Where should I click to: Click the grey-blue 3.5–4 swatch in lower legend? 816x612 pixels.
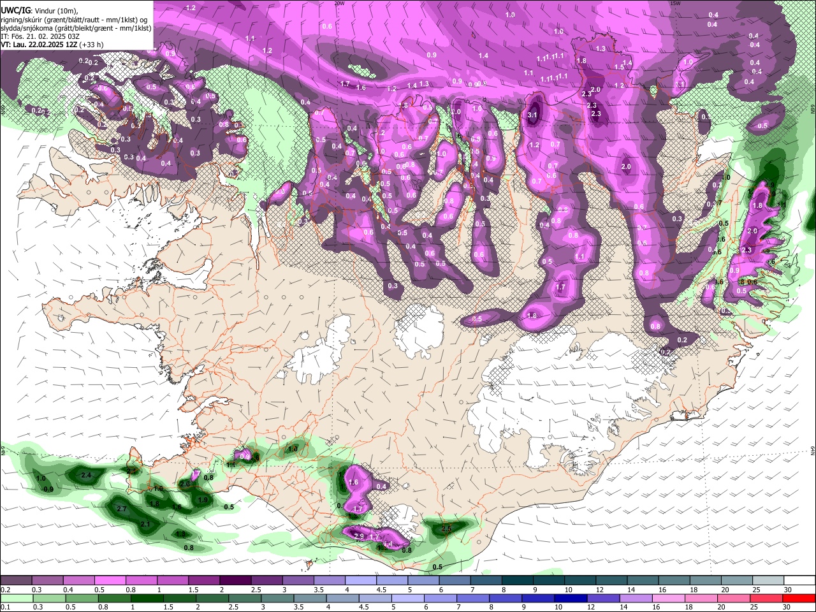[310, 598]
